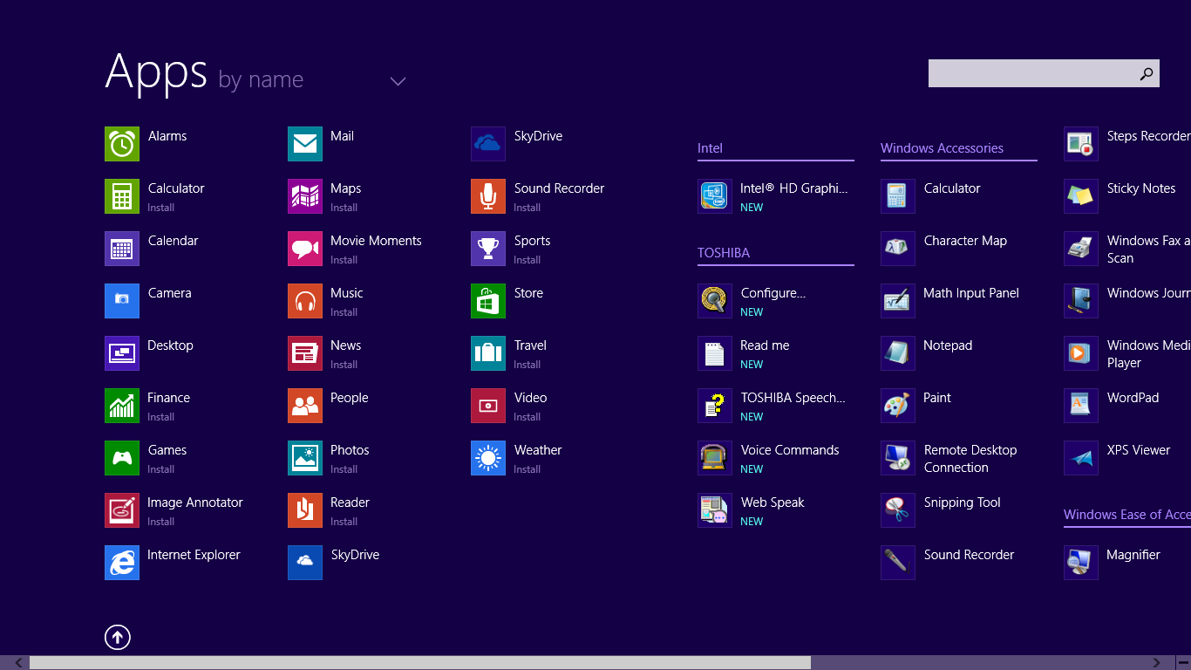Viewport: 1191px width, 670px height.
Task: Open the Movie Moments icon
Action: click(305, 249)
